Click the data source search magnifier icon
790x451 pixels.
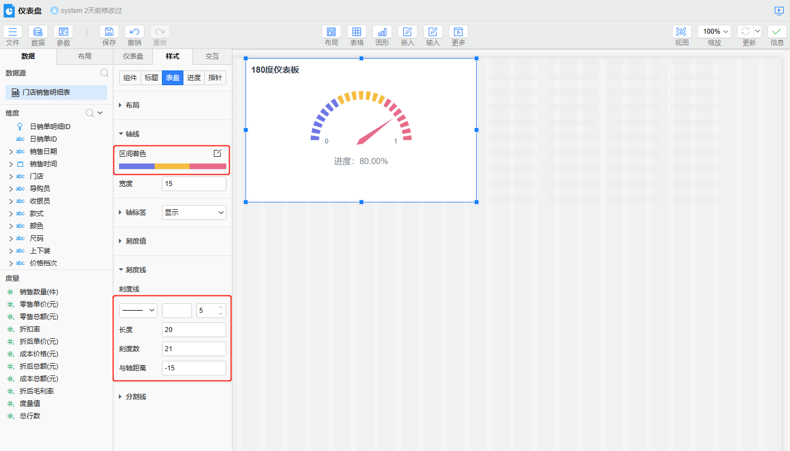tap(104, 73)
